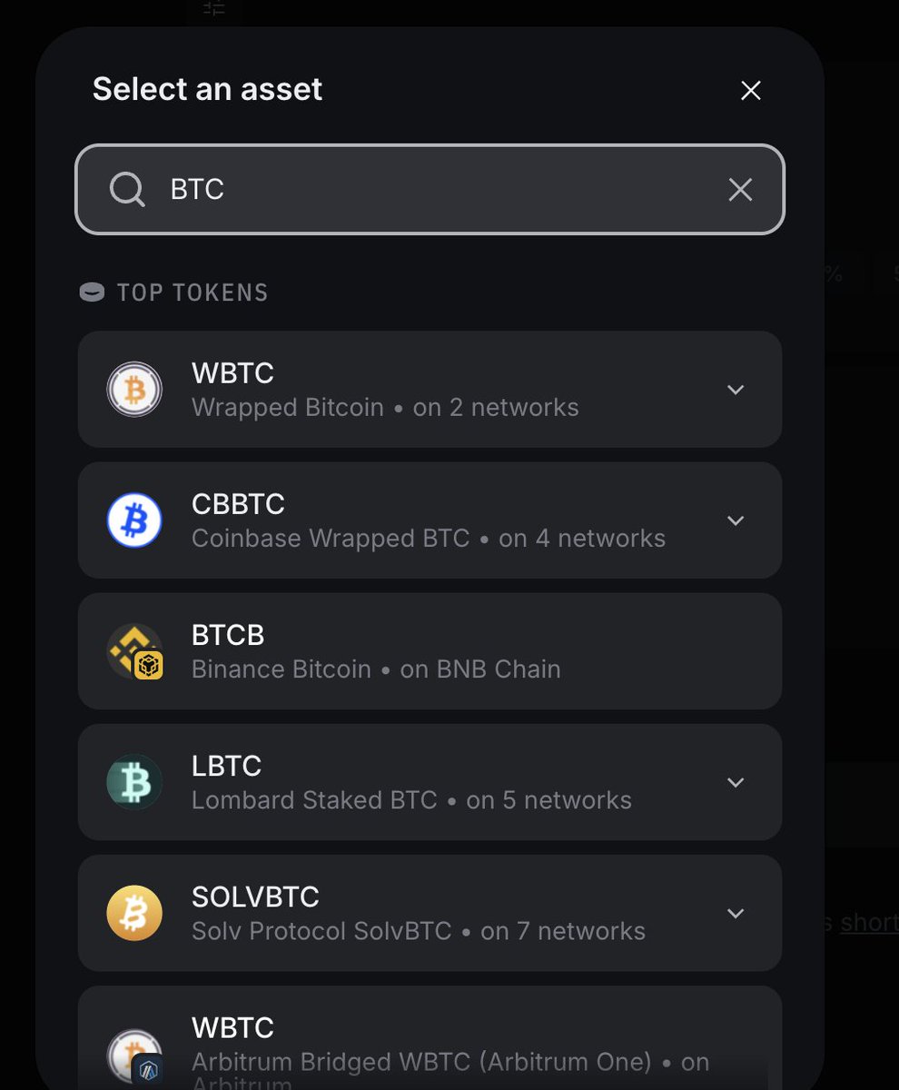Expand LBTC networks list chevron
The image size is (899, 1090).
pos(736,782)
